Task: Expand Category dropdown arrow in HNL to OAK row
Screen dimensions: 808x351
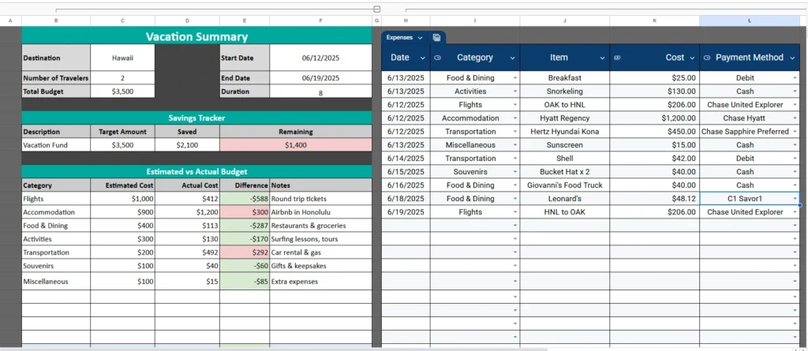Action: click(514, 212)
